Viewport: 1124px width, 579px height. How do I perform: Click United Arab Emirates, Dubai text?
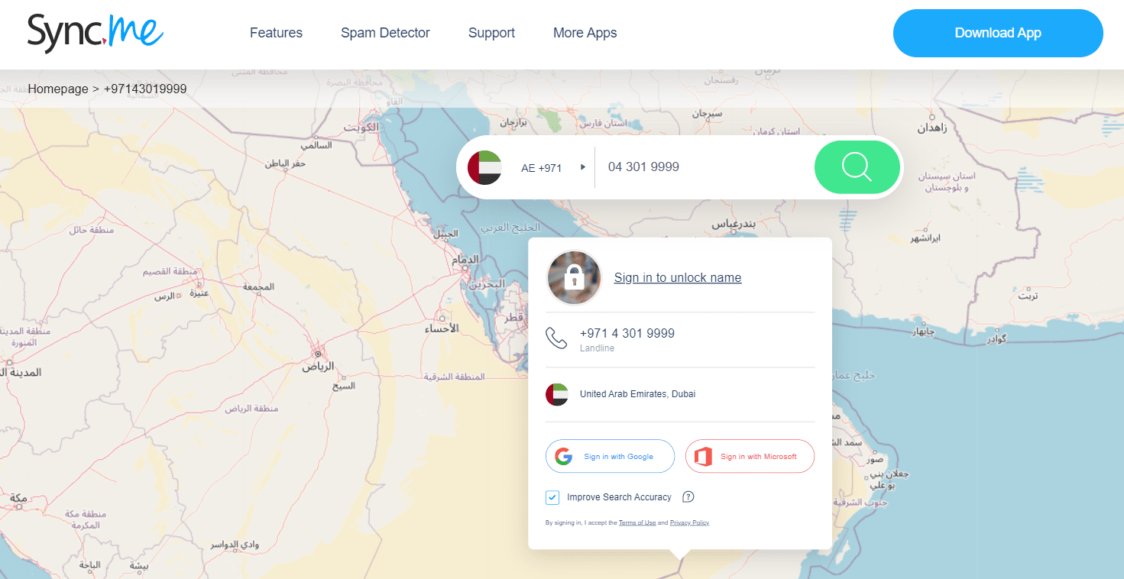(x=637, y=394)
